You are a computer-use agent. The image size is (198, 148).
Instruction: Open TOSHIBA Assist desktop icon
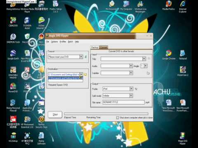27,23
